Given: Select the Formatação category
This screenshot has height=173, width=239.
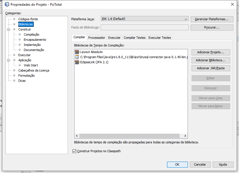Looking at the screenshot, I should click(x=26, y=76).
